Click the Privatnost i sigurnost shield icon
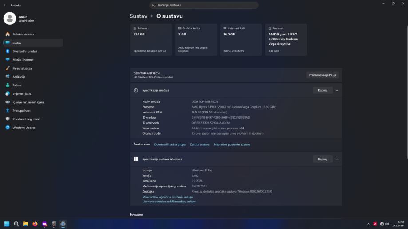The height and width of the screenshot is (229, 408). click(x=8, y=119)
